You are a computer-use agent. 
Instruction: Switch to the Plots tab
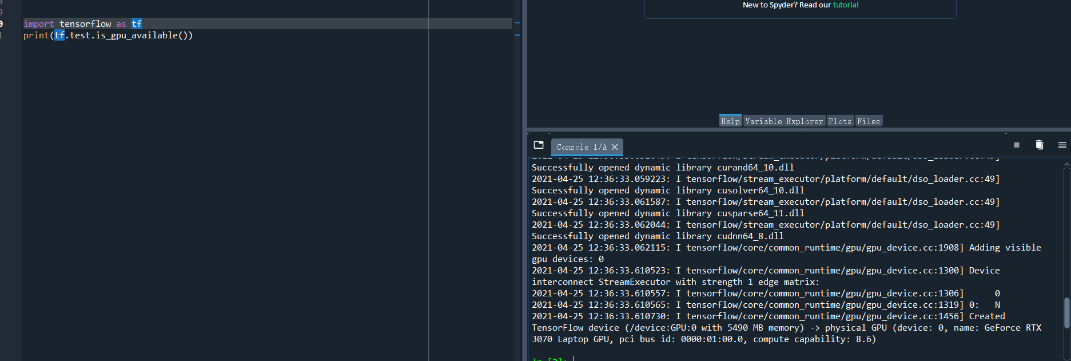[840, 121]
